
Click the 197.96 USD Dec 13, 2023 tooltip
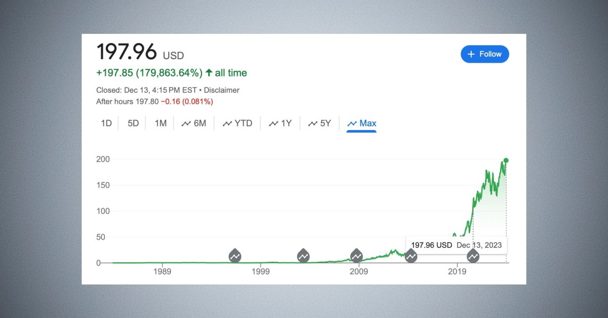[456, 245]
